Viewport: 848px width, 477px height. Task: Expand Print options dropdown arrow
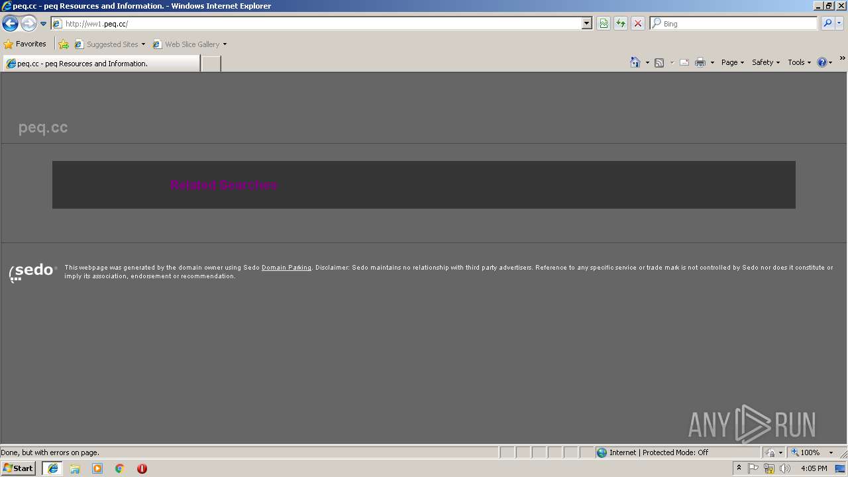coord(712,62)
